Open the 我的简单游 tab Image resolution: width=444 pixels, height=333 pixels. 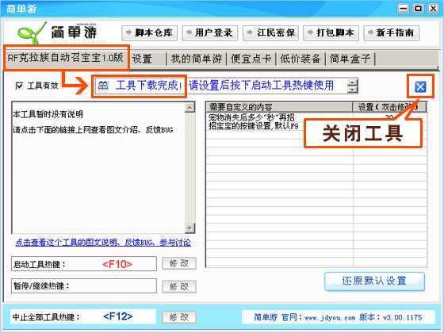pyautogui.click(x=197, y=59)
